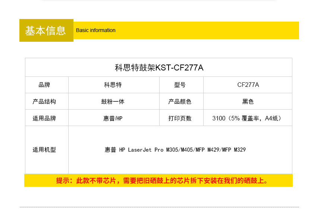Select the model value CF277A cell
This screenshot has width=311, height=211.
(x=248, y=85)
